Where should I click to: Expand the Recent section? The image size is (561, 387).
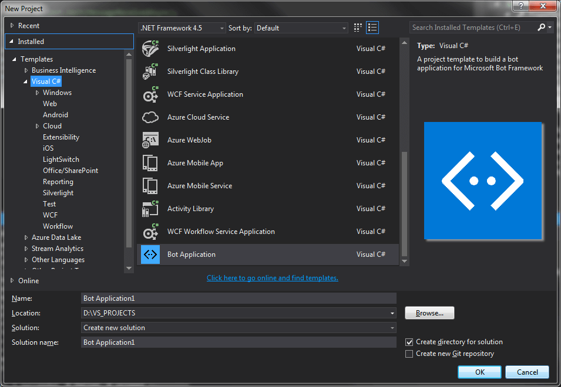click(x=12, y=26)
